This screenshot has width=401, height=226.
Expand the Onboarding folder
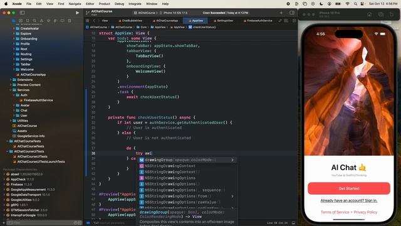[x=14, y=39]
